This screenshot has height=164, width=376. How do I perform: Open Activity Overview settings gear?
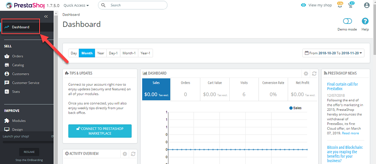pos(125,154)
